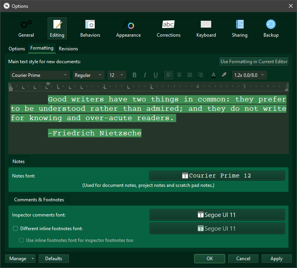Switch to the Revisions tab
Image resolution: width=297 pixels, height=268 pixels.
click(x=68, y=49)
